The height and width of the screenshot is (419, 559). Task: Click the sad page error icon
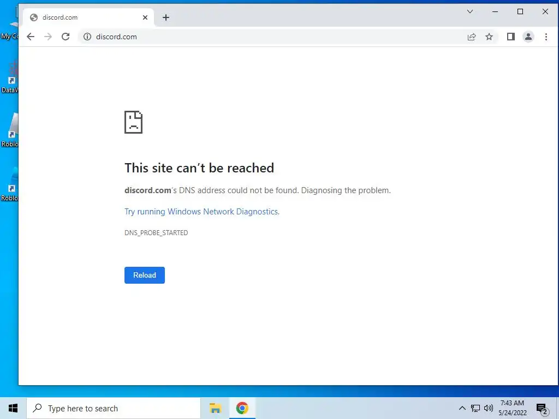pyautogui.click(x=133, y=122)
